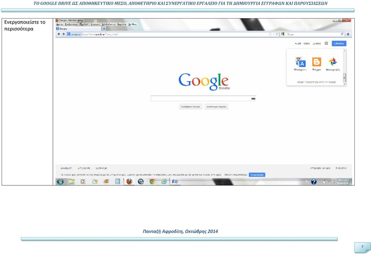This screenshot has height=255, width=371.
Task: Click 'Even more from Google' link in apps panel
Action: coord(317,82)
